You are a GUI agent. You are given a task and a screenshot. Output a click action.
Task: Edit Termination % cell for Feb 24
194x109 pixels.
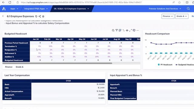(x=47, y=46)
